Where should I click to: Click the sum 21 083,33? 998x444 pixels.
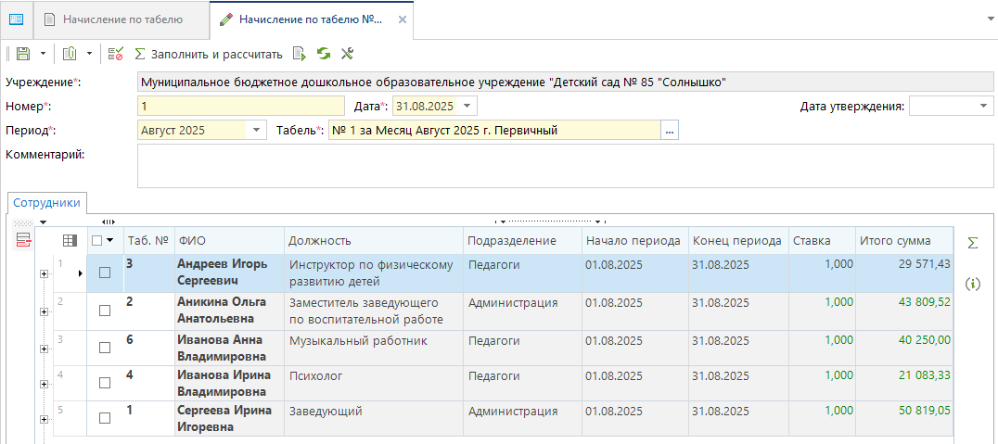coord(925,375)
